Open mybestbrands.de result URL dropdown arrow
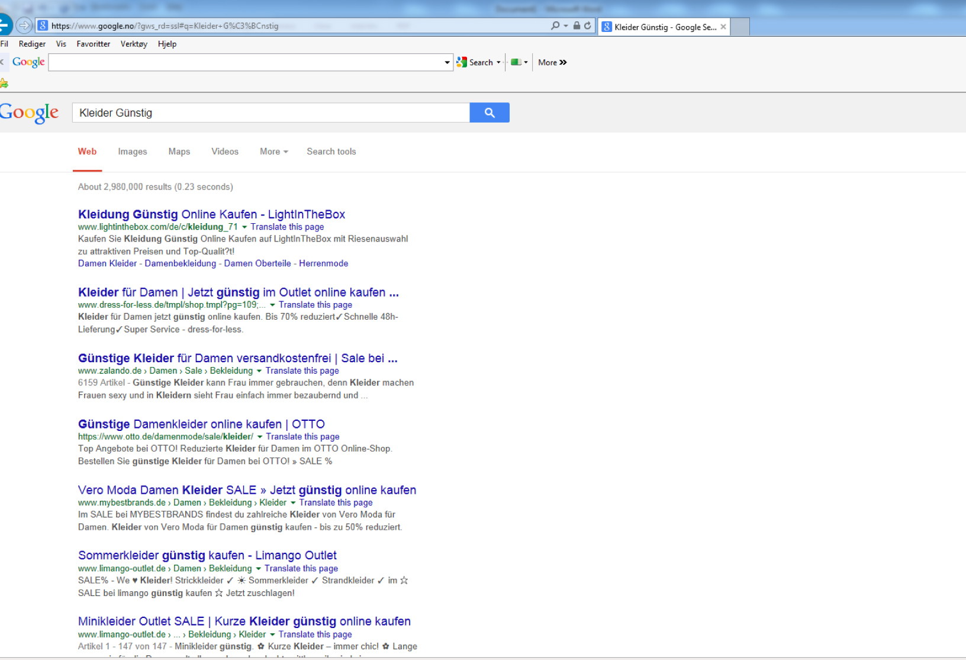Screen dimensions: 966x660 (292, 503)
